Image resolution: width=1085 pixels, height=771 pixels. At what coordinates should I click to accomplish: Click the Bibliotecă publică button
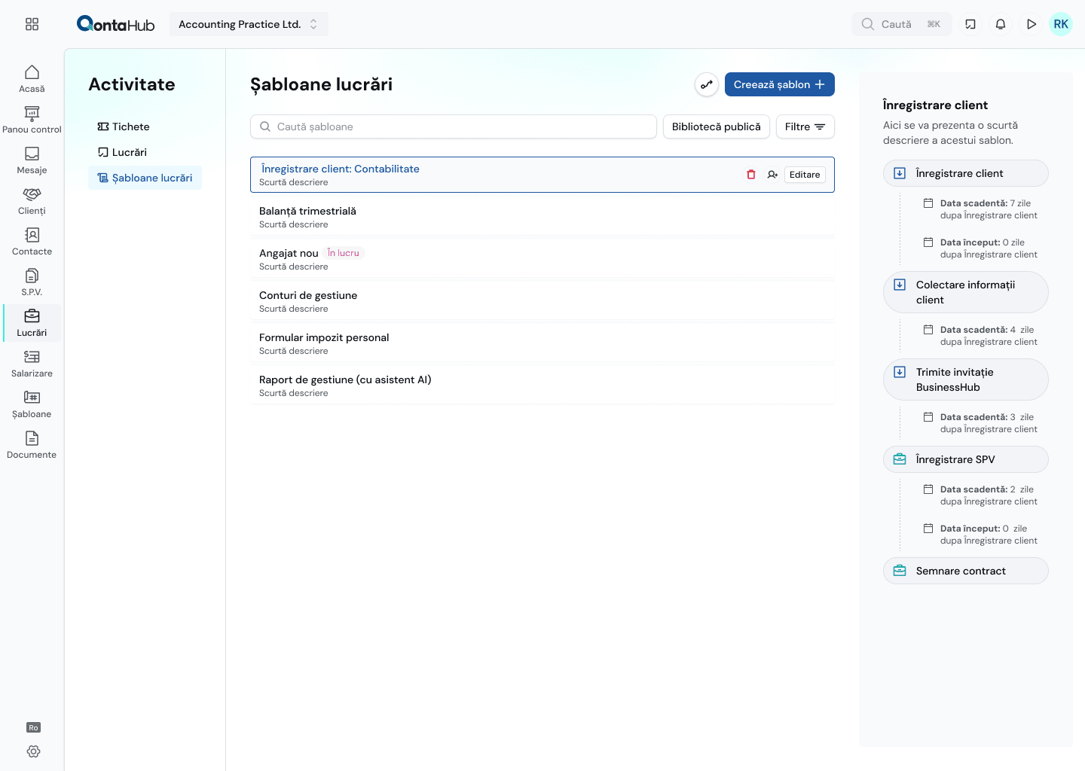716,126
